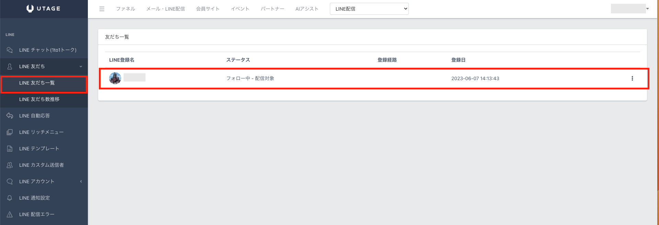Click the LINE auto-reply arrow icon

point(10,116)
